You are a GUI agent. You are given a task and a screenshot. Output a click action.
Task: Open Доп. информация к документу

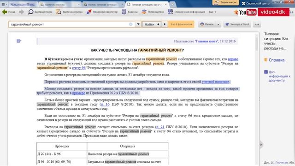point(277,76)
